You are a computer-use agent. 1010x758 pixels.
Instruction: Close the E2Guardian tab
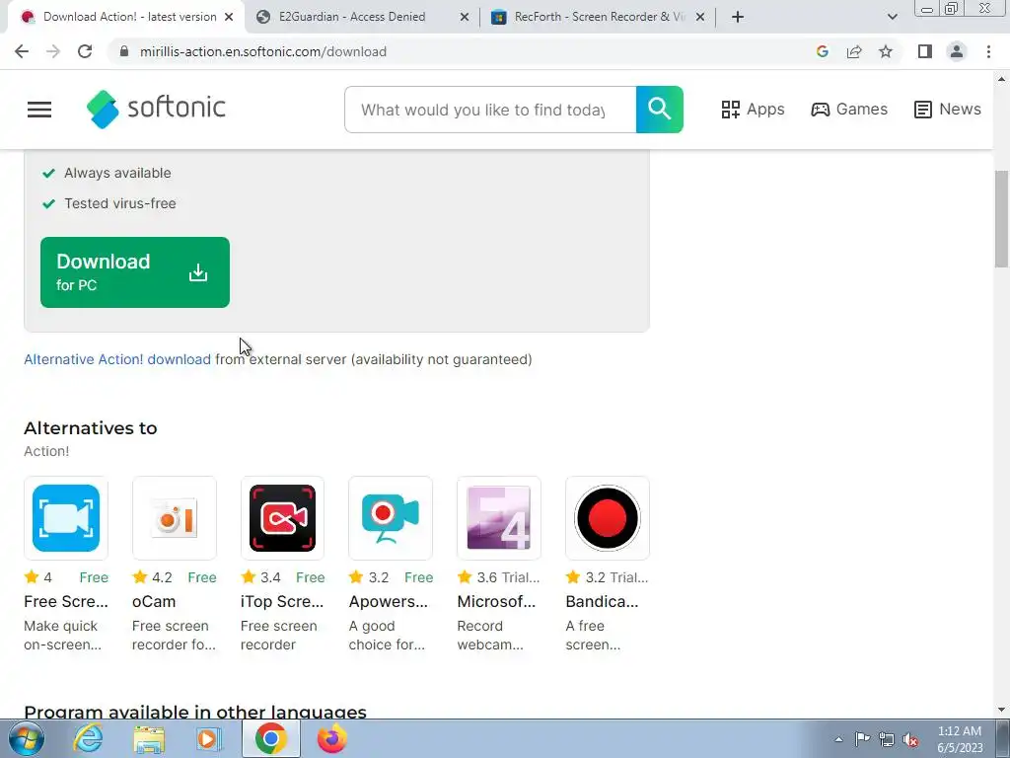coord(465,18)
